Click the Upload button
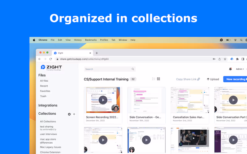 [x=213, y=79]
